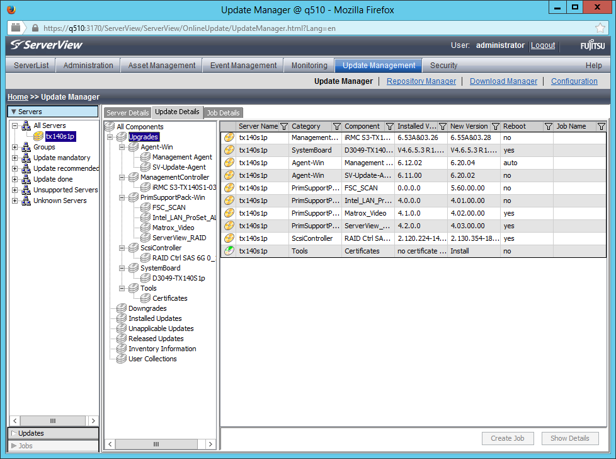
Task: Click the green status icon of Certificates row
Action: pyautogui.click(x=229, y=251)
